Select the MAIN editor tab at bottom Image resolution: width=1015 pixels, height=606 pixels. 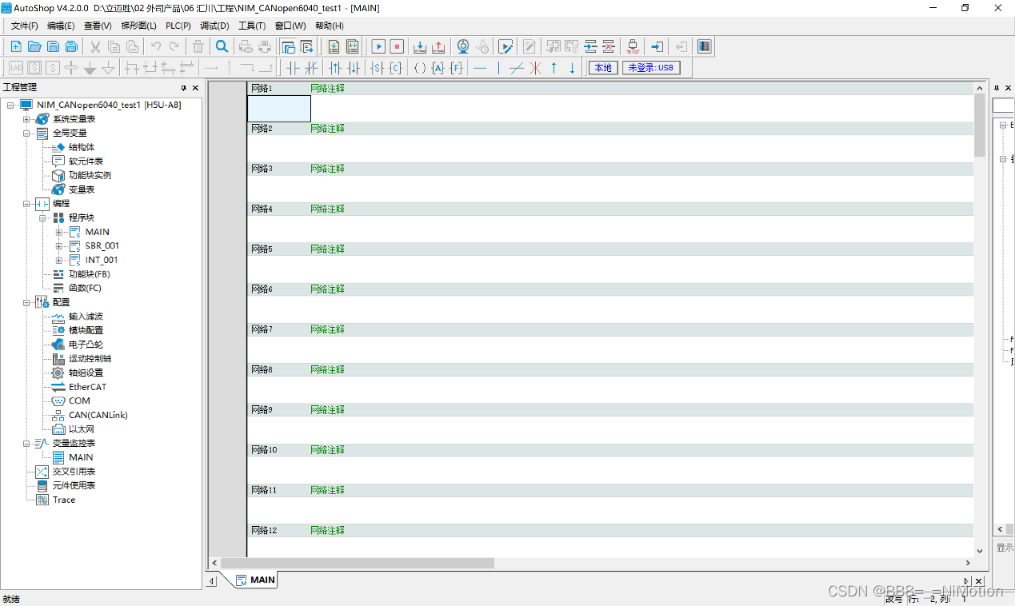[256, 580]
